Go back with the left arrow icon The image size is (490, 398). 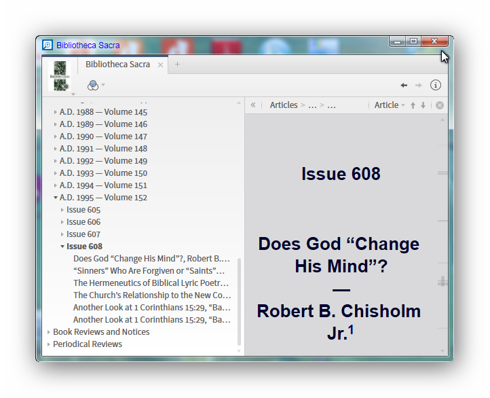coord(404,85)
